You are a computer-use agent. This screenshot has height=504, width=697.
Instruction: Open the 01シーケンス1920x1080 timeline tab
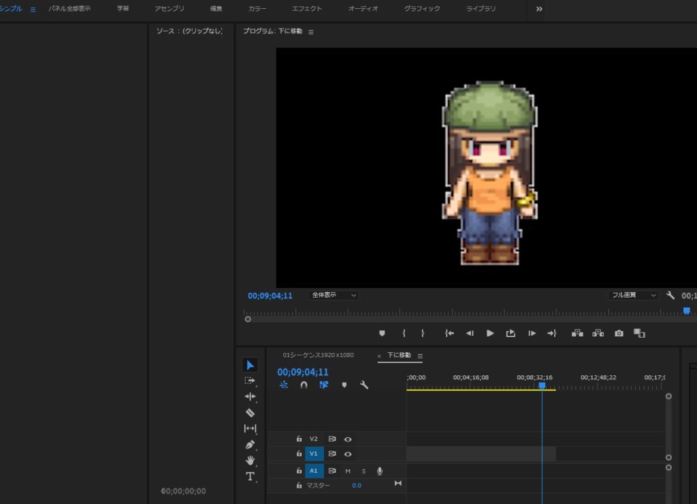pyautogui.click(x=318, y=356)
